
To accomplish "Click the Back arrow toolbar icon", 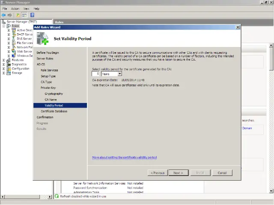I will click(x=4, y=15).
